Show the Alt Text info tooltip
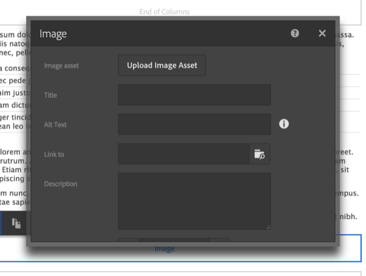The height and width of the screenshot is (276, 366). [284, 124]
